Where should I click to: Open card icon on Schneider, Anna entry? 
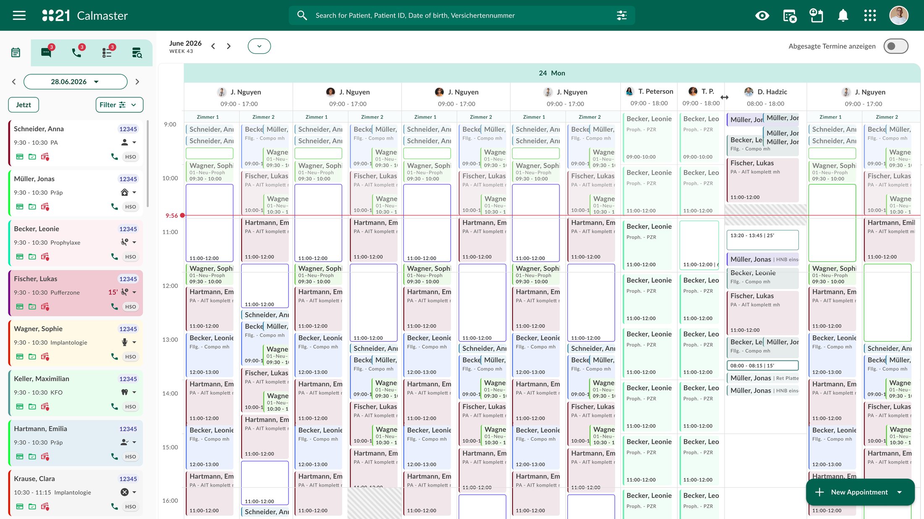20,156
